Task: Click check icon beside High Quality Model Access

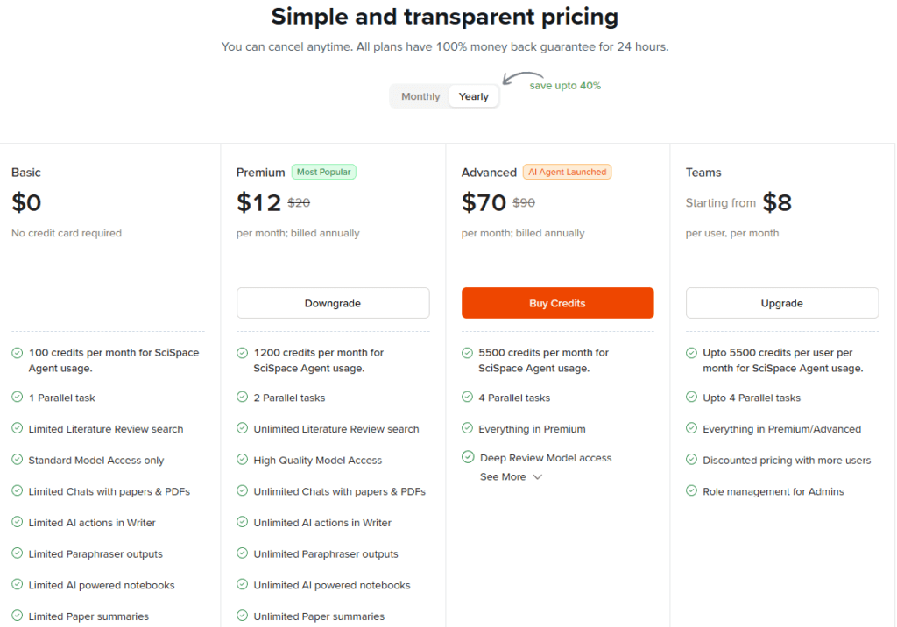Action: point(242,460)
